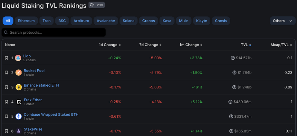Click Frax Ether's -4.13% 7d change
297x136 pixels.
tap(156, 102)
